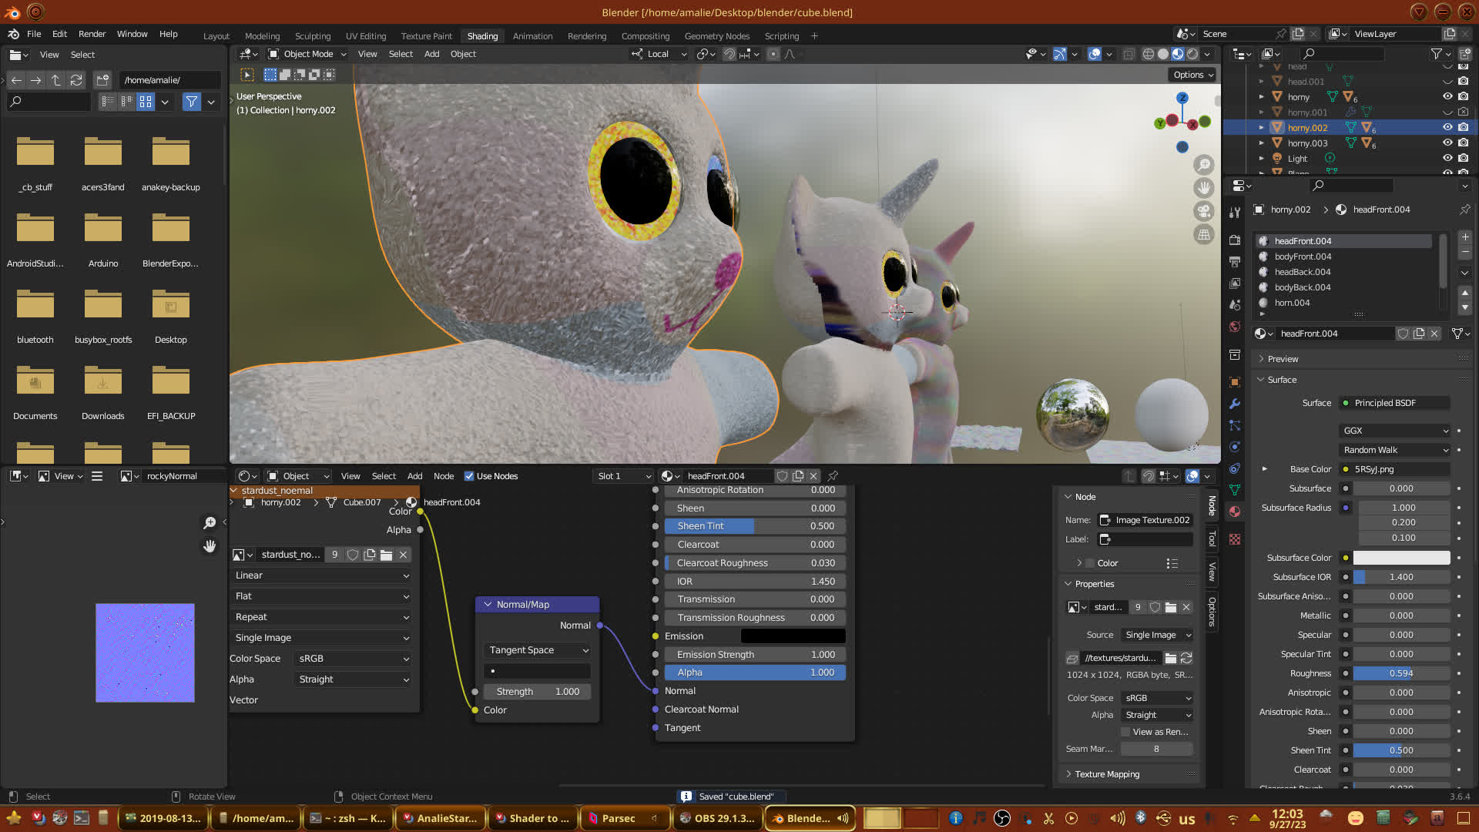Toggle the camera view icon
The width and height of the screenshot is (1479, 832).
point(1203,211)
